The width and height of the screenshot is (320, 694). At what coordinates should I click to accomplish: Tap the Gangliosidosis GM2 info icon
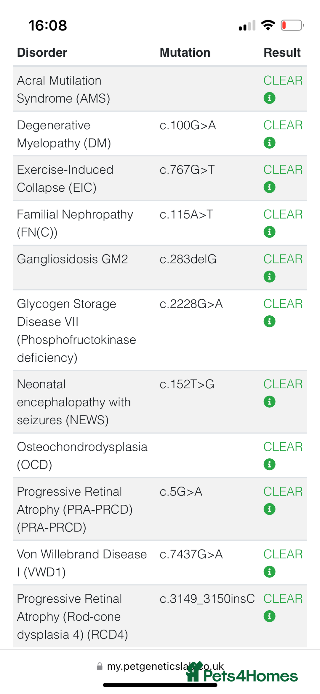pyautogui.click(x=269, y=277)
